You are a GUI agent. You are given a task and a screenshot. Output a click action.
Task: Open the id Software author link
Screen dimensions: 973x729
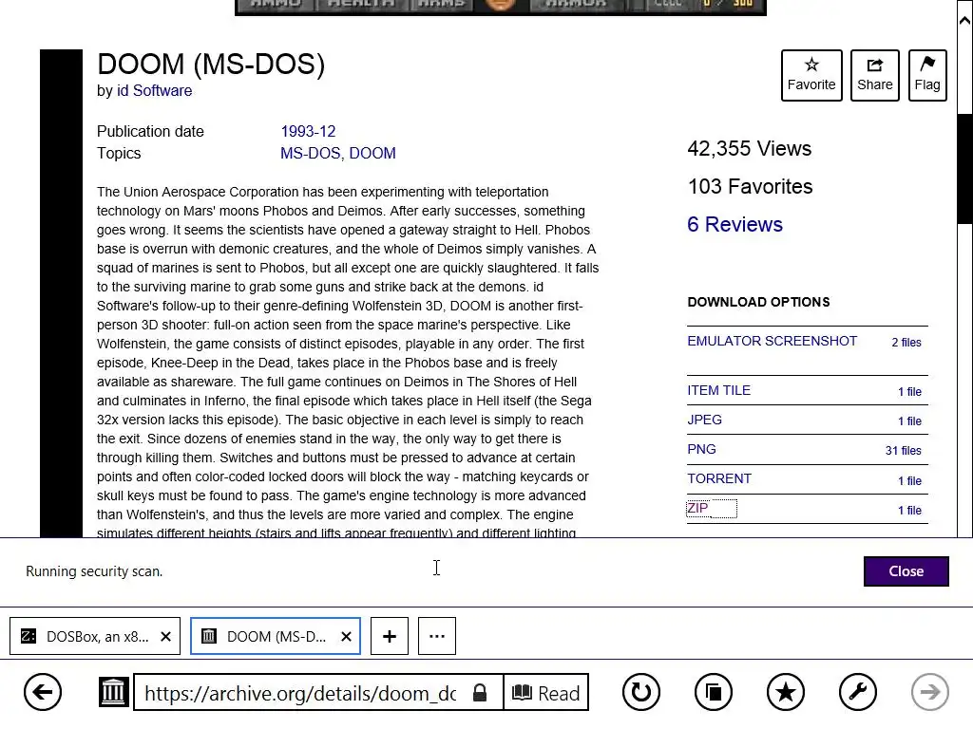155,90
